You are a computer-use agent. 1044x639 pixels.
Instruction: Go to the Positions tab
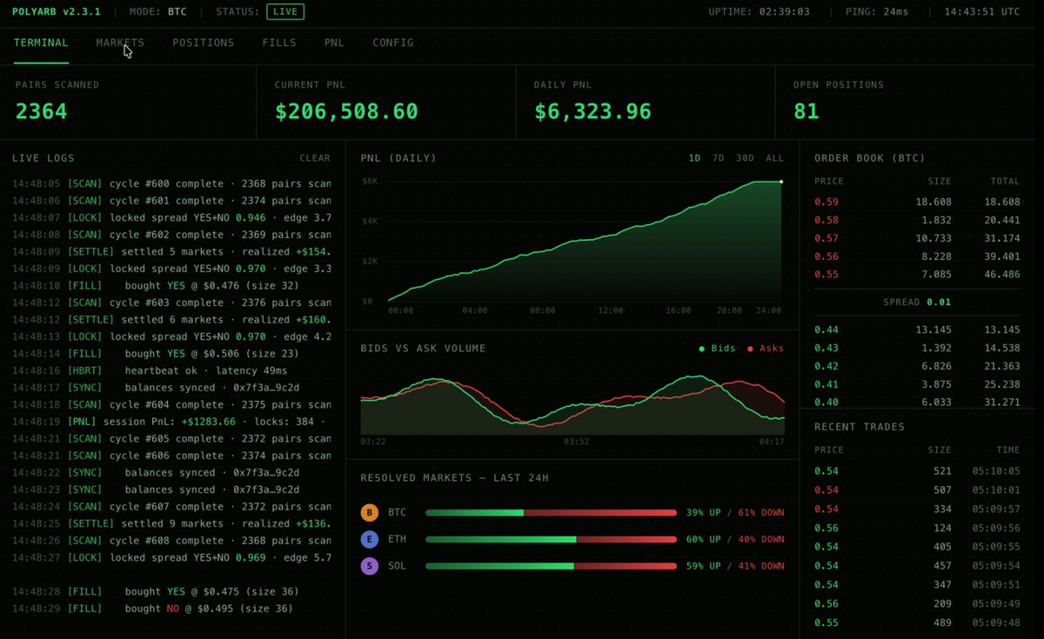[203, 43]
